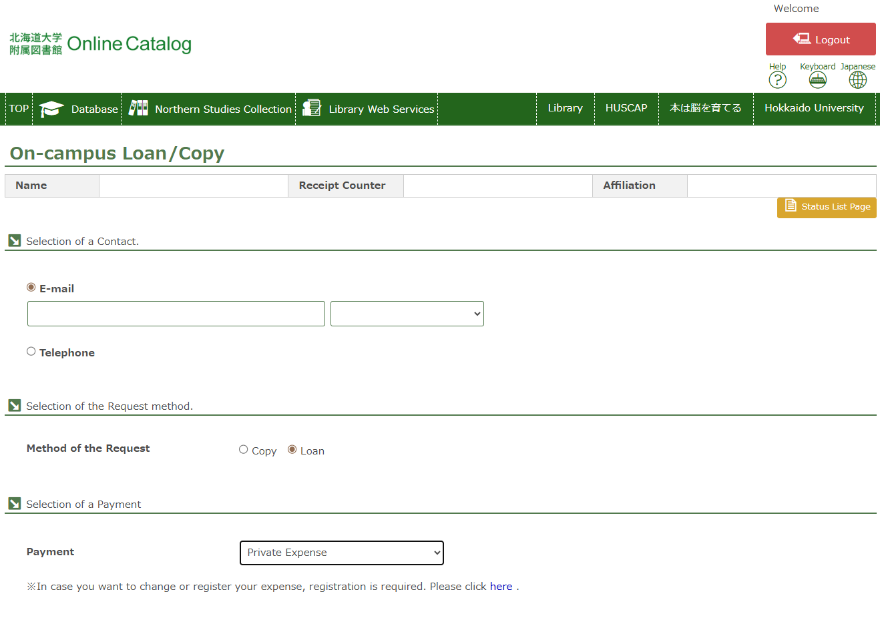This screenshot has height=626, width=880.
Task: Choose the Copy request method
Action: (244, 450)
